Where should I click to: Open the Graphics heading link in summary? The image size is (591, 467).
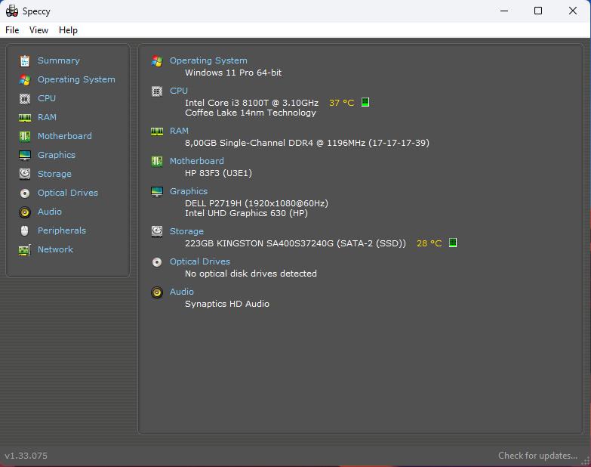[x=189, y=191]
